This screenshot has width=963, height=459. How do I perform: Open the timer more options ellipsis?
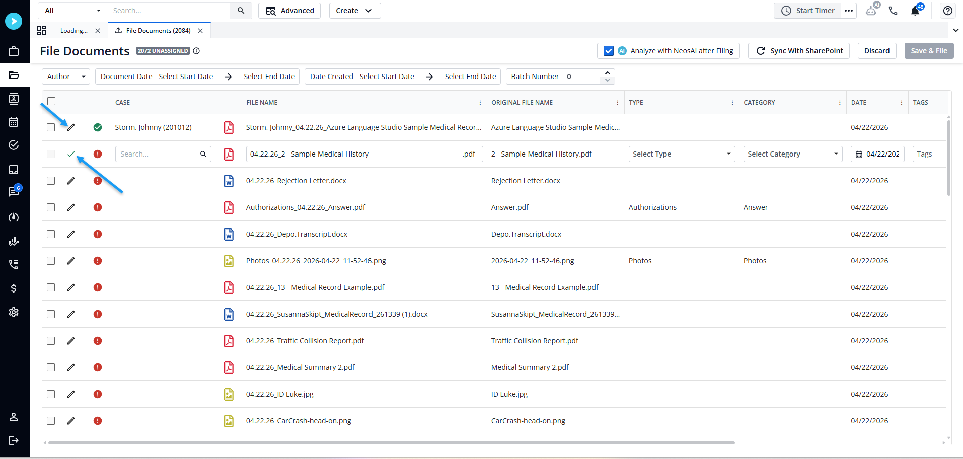[849, 11]
